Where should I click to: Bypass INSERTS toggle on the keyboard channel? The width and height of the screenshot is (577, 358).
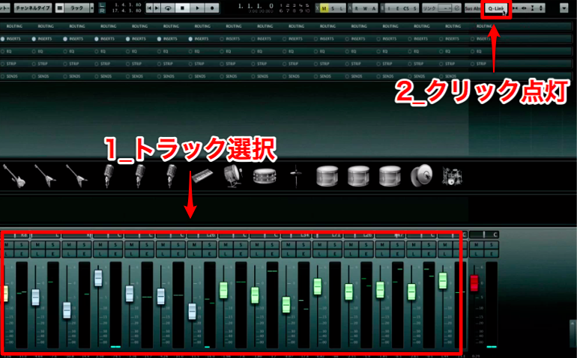[190, 39]
